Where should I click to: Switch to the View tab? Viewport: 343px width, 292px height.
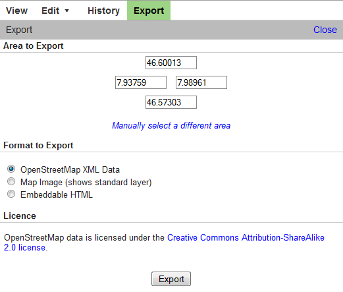tap(17, 11)
